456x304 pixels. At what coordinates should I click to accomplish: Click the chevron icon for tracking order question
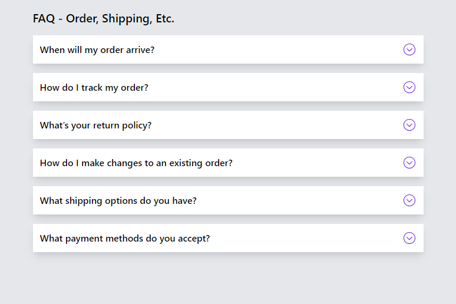(409, 87)
